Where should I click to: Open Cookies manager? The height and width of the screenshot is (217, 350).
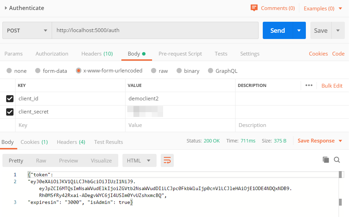point(318,53)
